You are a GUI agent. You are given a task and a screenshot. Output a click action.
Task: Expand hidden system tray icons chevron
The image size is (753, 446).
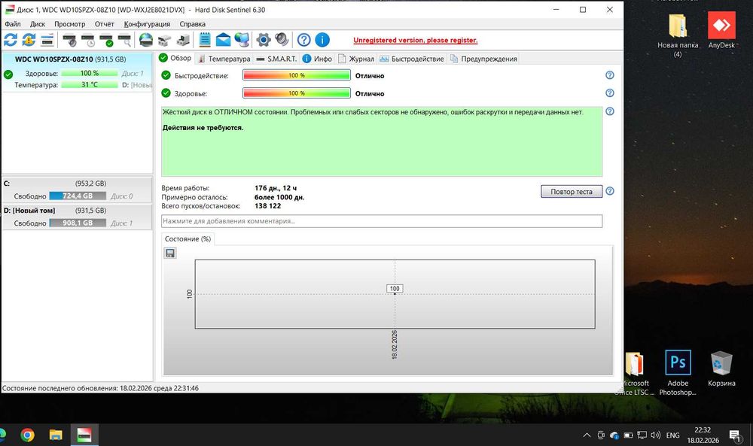click(x=587, y=435)
